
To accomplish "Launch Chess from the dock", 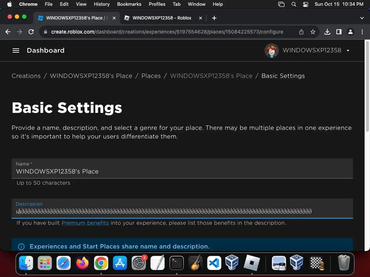I will [x=317, y=263].
